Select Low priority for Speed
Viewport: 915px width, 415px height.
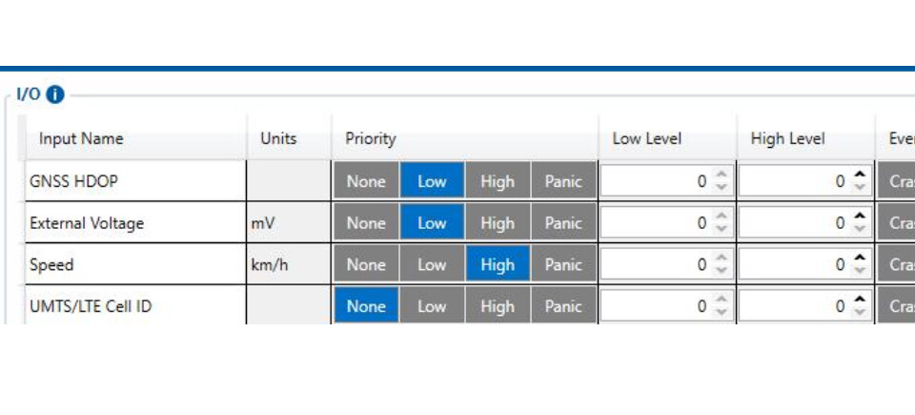tap(432, 265)
